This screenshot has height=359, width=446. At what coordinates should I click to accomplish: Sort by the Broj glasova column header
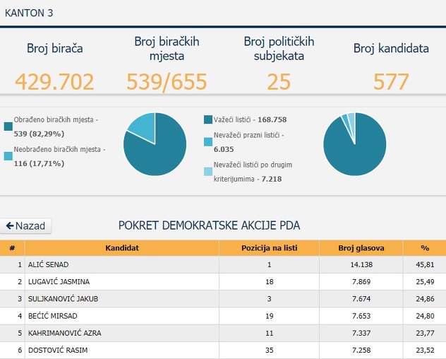(x=360, y=248)
